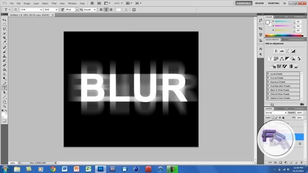This screenshot has height=173, width=308.
Task: Right align the text
Action: pyautogui.click(x=111, y=10)
